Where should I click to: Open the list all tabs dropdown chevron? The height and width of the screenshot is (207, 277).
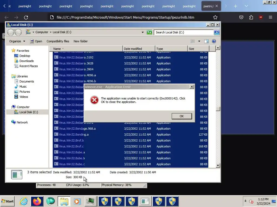tap(246, 6)
